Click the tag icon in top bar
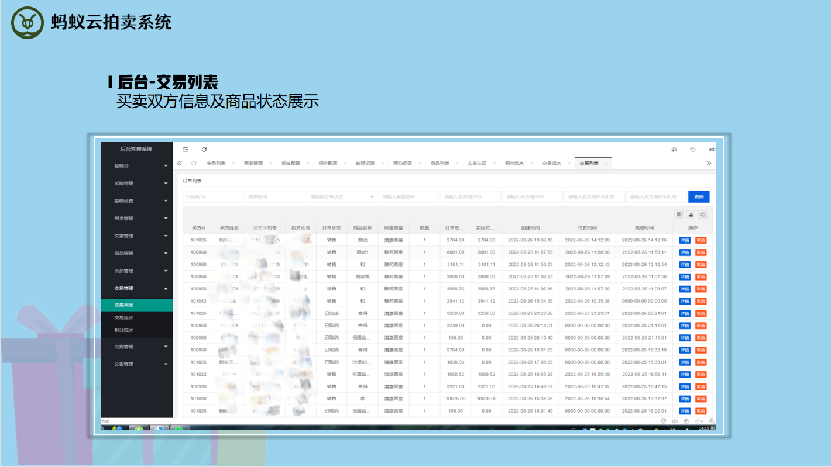 (693, 150)
